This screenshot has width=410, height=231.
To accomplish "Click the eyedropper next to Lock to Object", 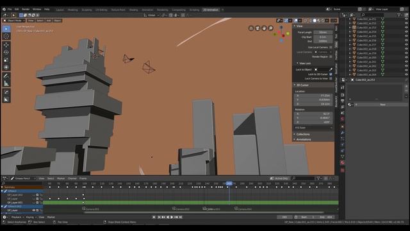I will tap(331, 69).
